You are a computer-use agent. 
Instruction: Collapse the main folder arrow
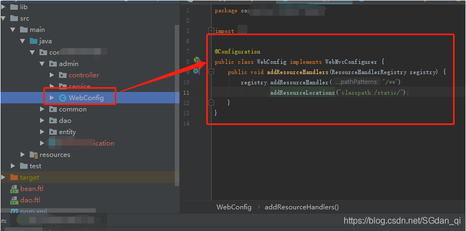(13, 30)
